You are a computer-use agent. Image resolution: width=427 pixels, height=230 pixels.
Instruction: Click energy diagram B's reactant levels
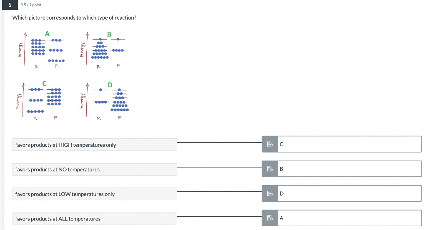99,49
